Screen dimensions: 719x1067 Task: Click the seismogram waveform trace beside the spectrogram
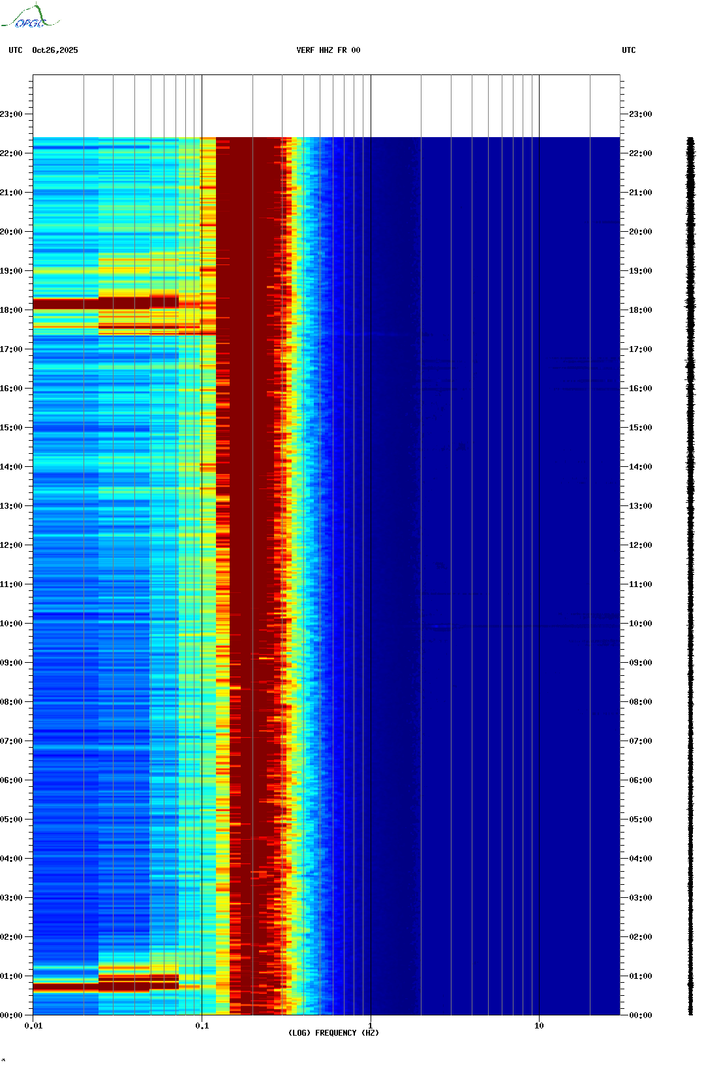(x=690, y=576)
